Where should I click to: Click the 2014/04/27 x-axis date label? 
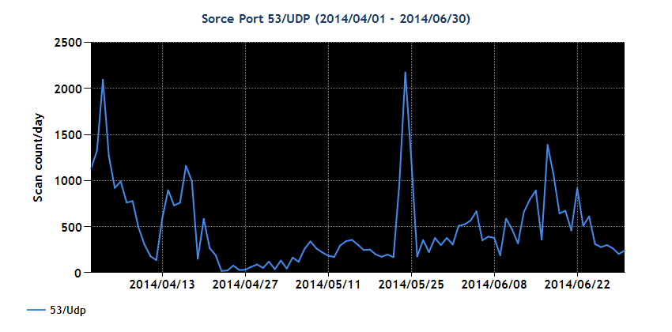(x=245, y=284)
